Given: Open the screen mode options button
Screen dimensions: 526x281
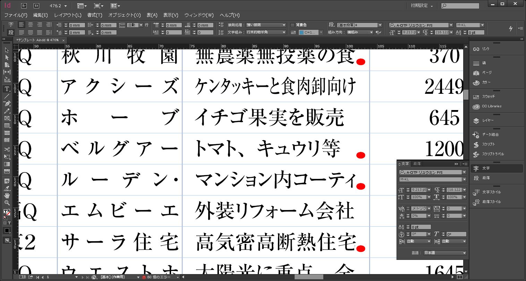Looking at the screenshot, I should coord(98,6).
